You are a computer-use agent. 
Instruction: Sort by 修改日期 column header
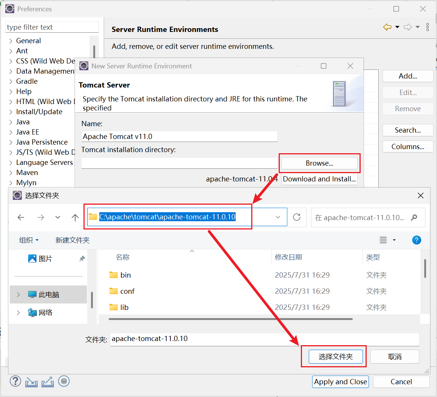[x=288, y=257]
